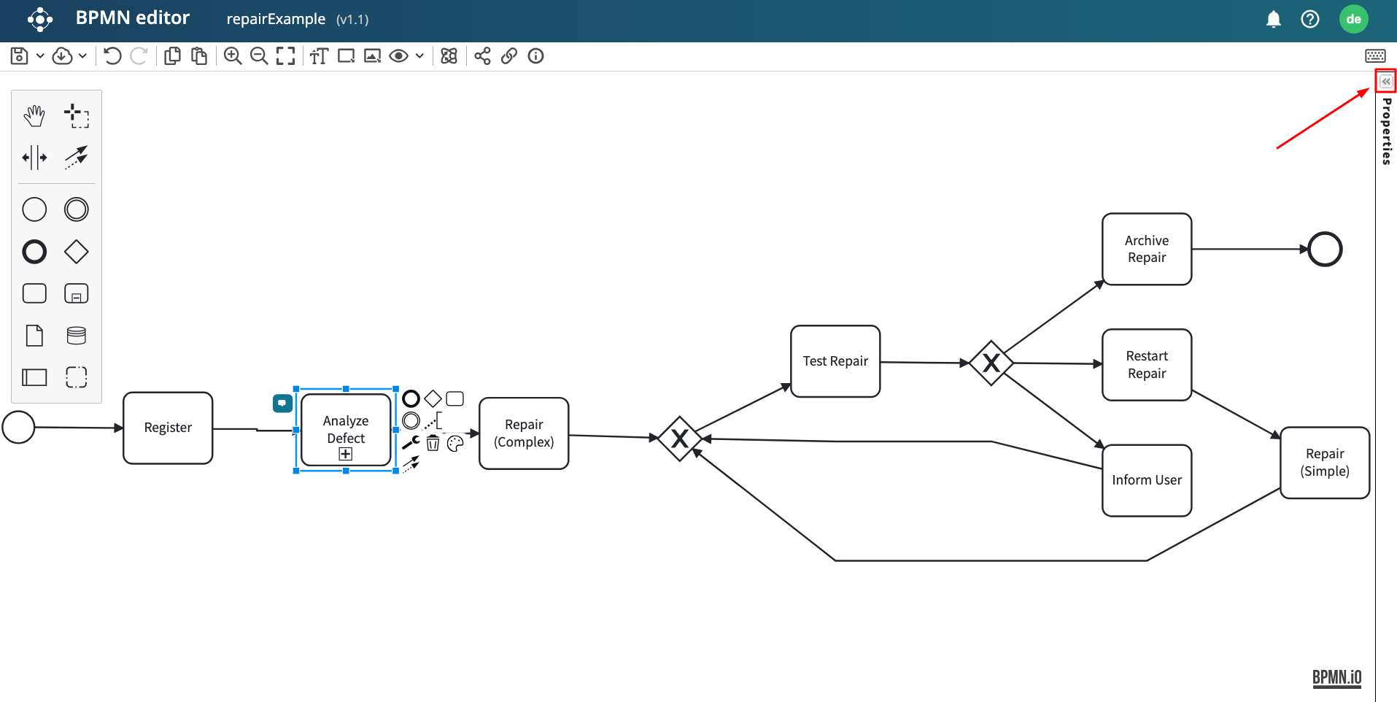This screenshot has height=702, width=1397.
Task: Open the export download dropdown arrow
Action: (x=83, y=56)
